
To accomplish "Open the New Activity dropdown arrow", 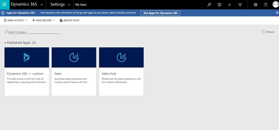I will pyautogui.click(x=27, y=20).
